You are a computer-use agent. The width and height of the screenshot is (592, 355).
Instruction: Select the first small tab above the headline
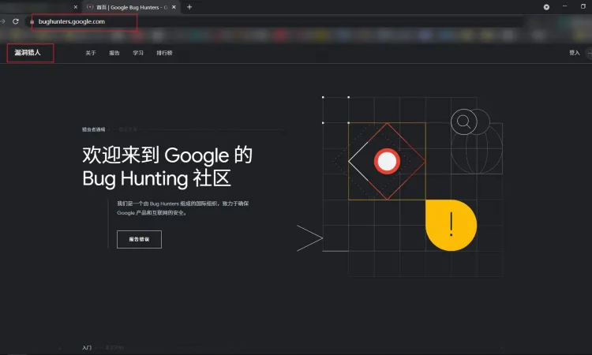click(x=94, y=129)
